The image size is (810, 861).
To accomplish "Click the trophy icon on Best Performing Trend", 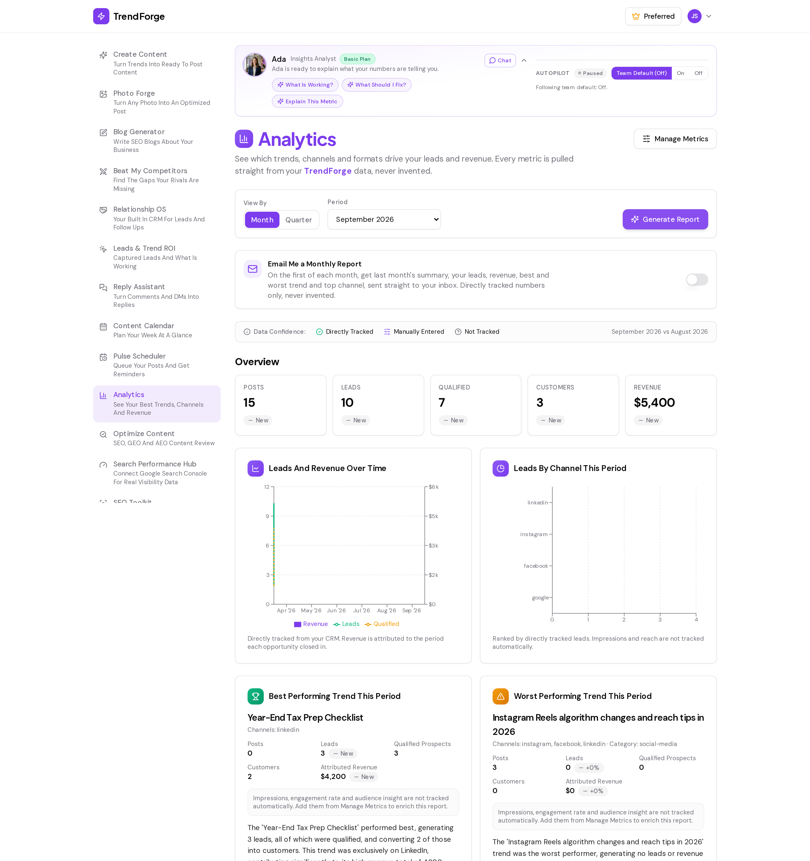I will (255, 696).
